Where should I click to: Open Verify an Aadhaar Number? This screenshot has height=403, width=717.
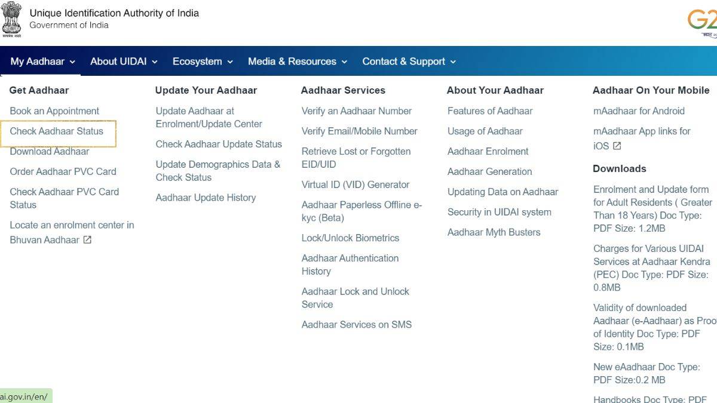click(356, 111)
